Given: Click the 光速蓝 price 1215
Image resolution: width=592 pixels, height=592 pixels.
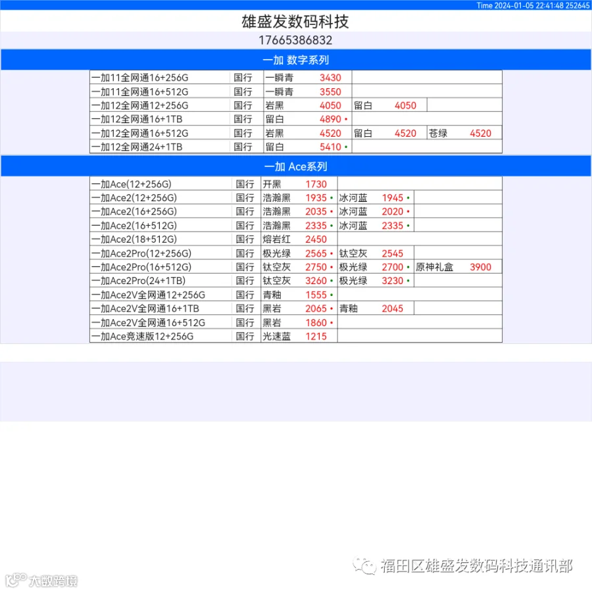Looking at the screenshot, I should (x=316, y=336).
